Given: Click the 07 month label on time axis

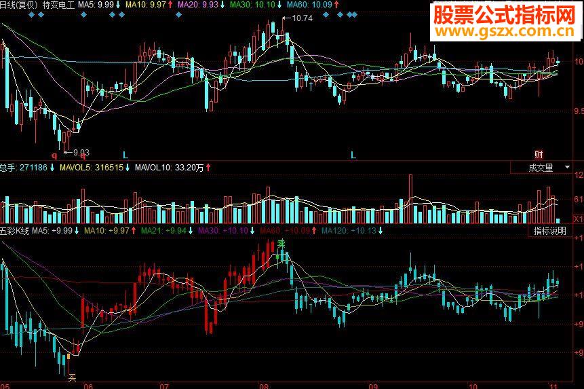Looking at the screenshot, I should (x=164, y=386).
